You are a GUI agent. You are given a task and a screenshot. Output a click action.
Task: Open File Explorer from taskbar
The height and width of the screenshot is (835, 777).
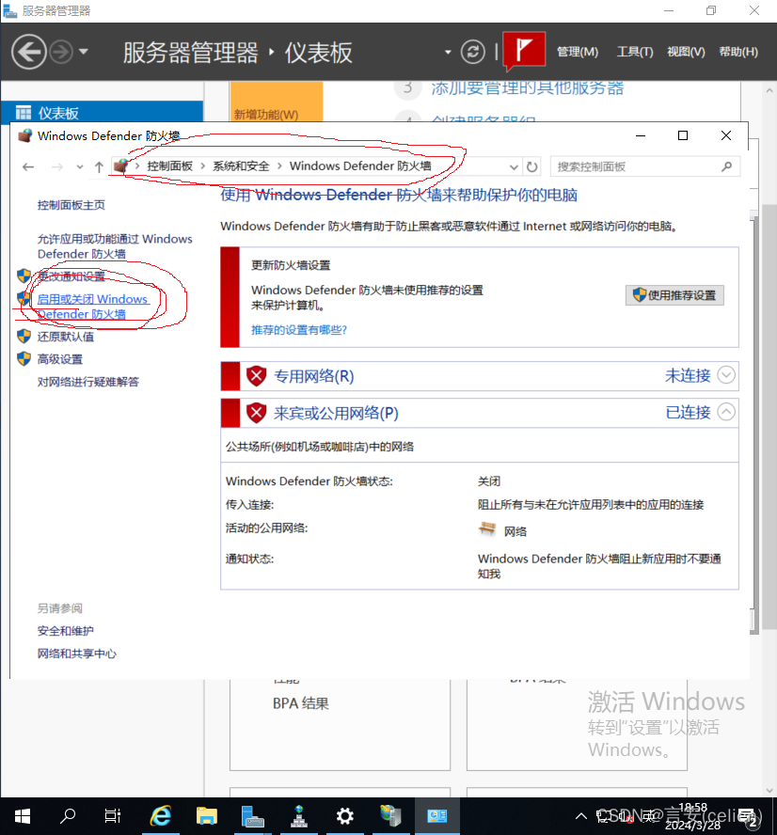(x=207, y=816)
